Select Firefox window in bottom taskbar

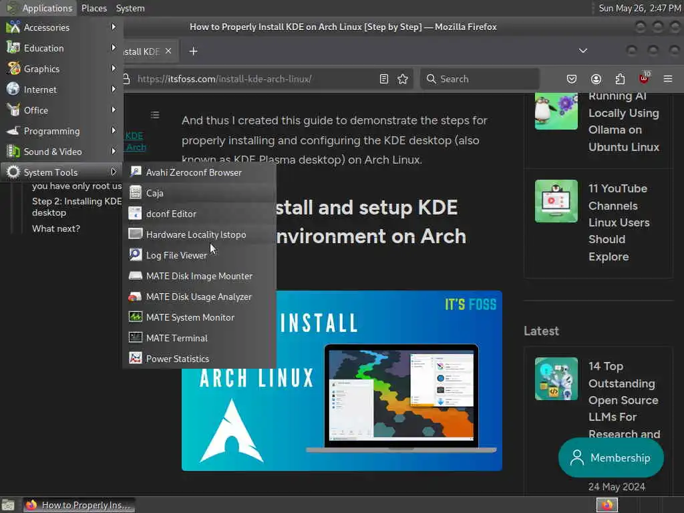pos(79,505)
